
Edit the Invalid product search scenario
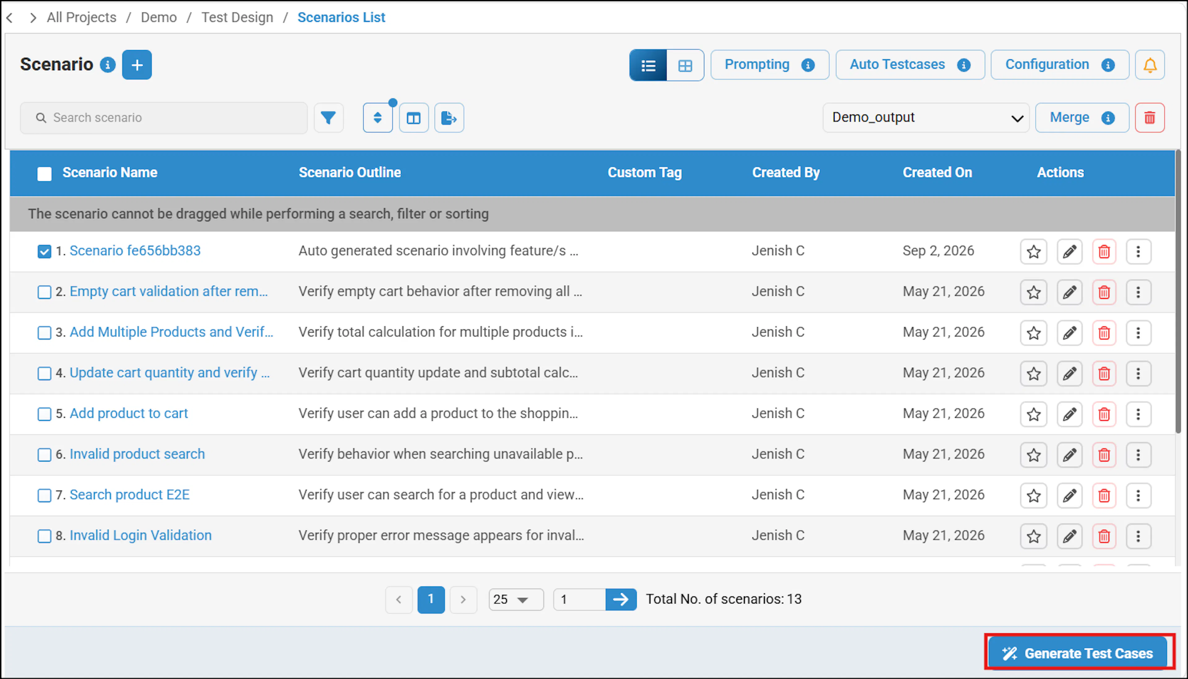click(1069, 455)
